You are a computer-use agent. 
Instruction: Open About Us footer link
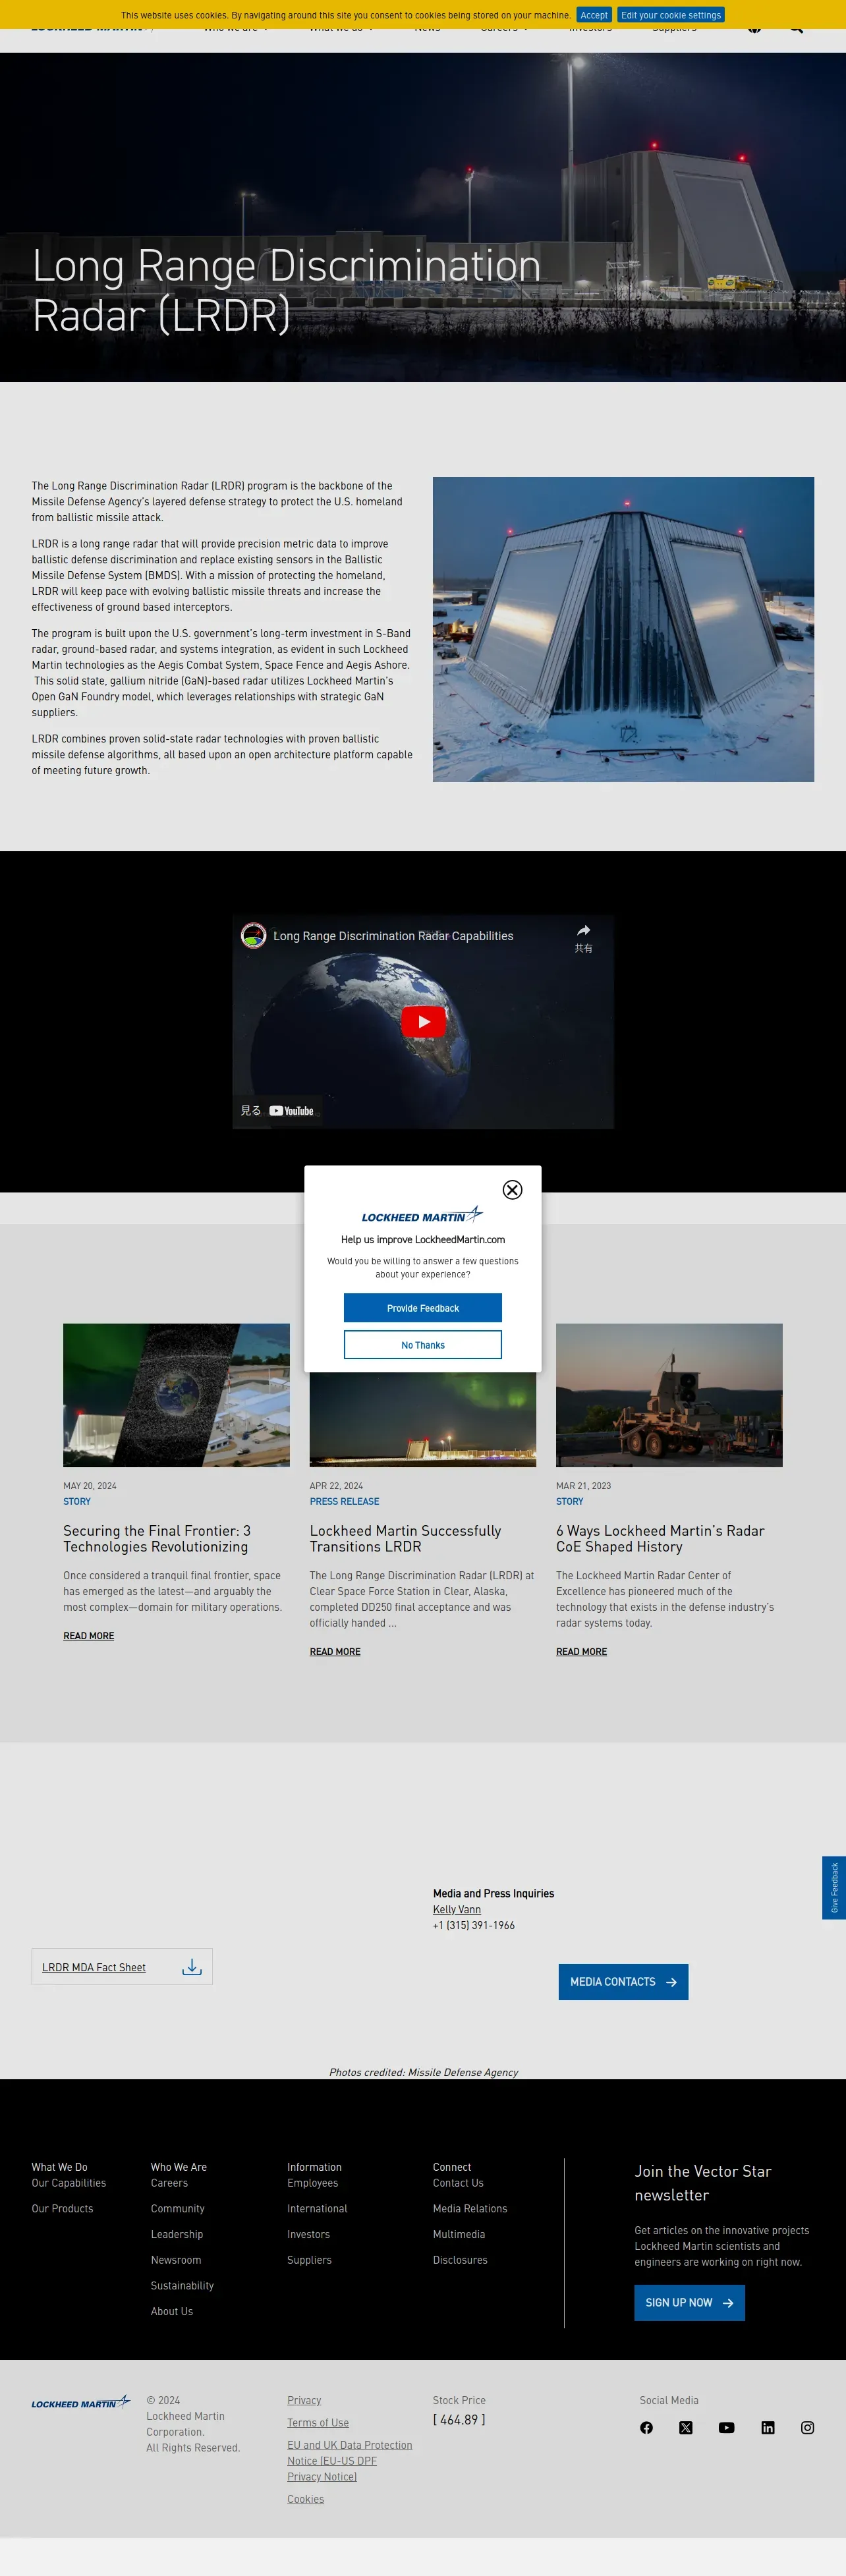172,2311
